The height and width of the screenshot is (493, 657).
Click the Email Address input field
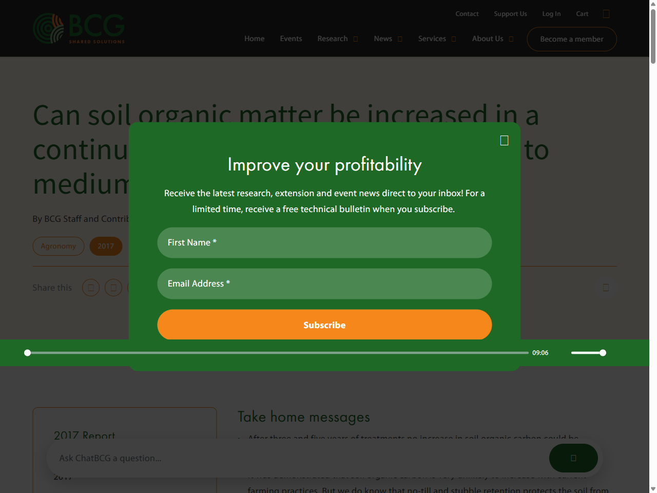pyautogui.click(x=324, y=283)
